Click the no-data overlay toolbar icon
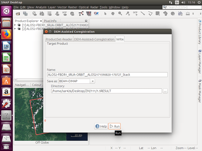The height and width of the screenshot is (151, 202). (34, 14)
